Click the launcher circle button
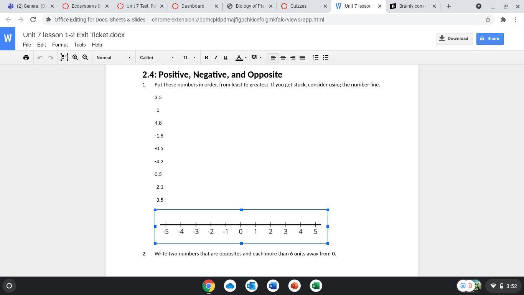The width and height of the screenshot is (524, 295). (9, 286)
